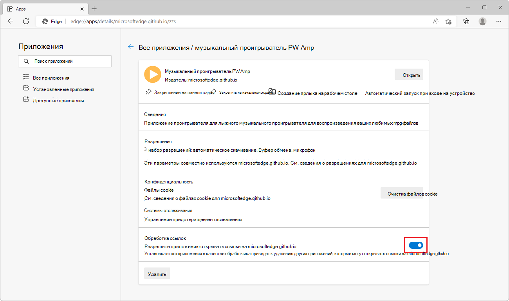Click the pin icon for taskbar pinning

[x=148, y=92]
